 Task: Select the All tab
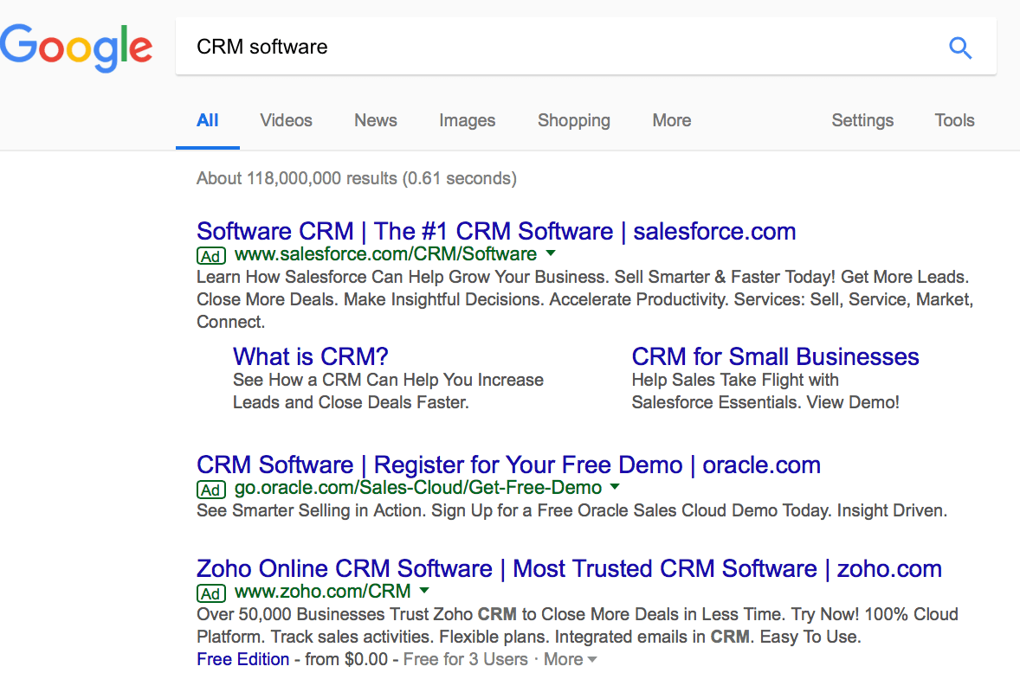(x=208, y=120)
